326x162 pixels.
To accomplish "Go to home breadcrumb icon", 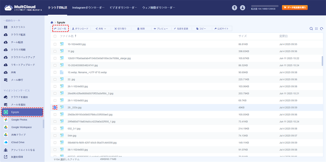I will pos(52,22).
